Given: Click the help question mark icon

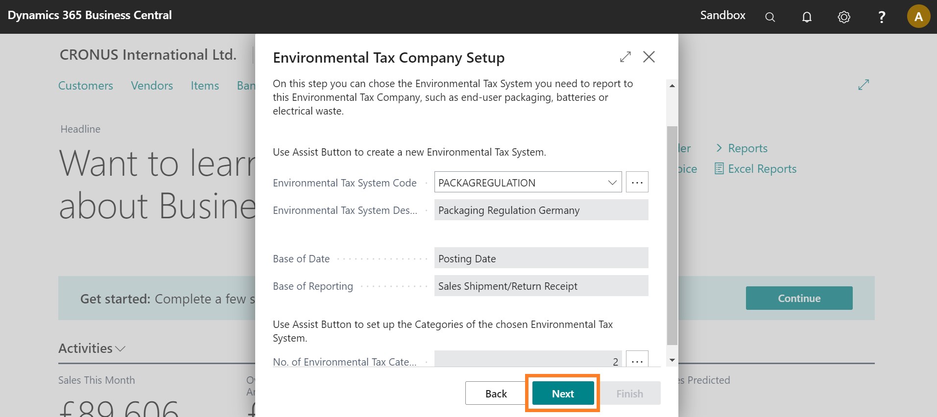Looking at the screenshot, I should click(881, 17).
